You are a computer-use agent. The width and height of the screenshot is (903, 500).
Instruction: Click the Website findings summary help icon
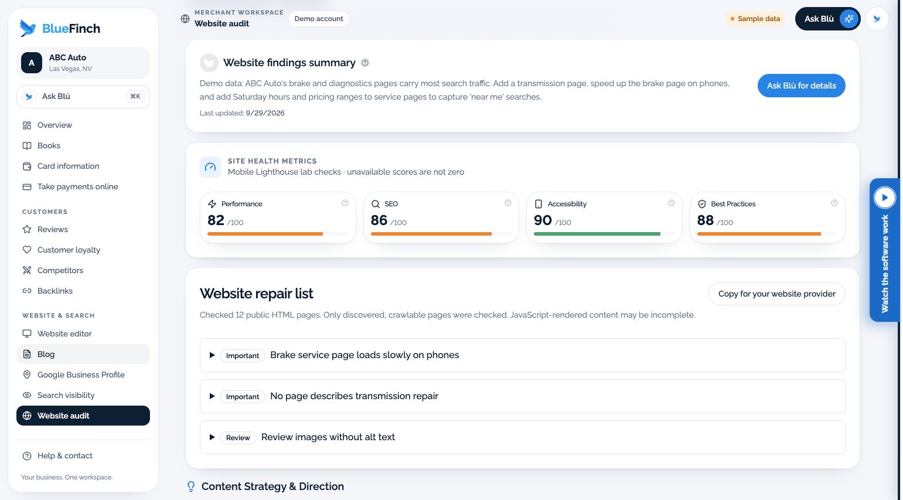coord(365,63)
